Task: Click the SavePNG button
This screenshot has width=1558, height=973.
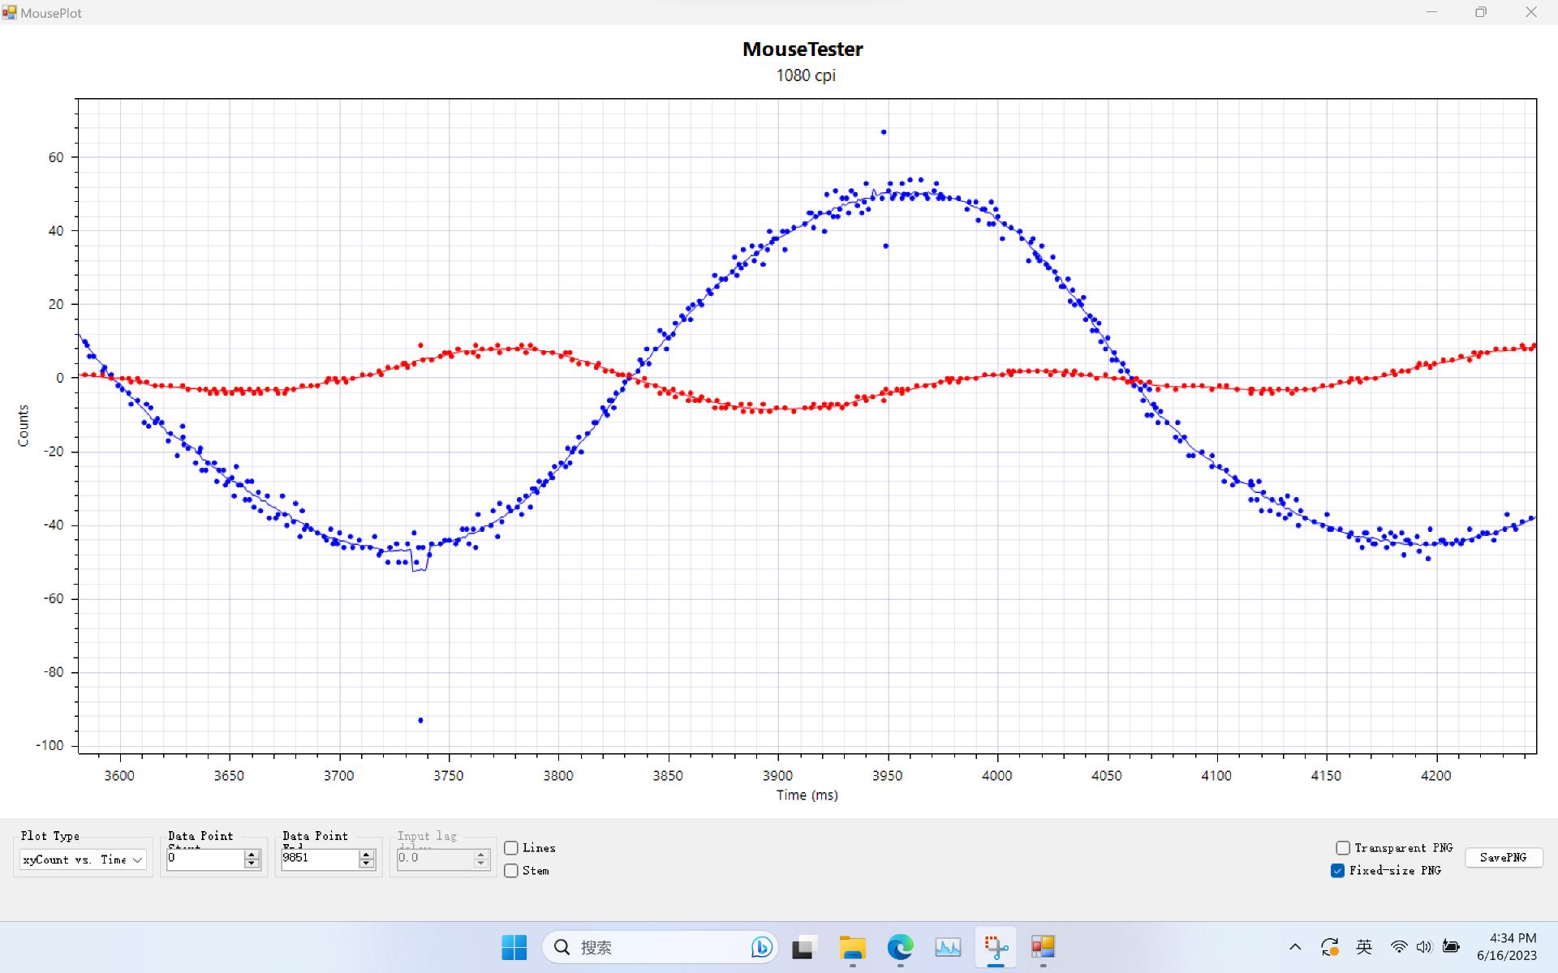Action: (1503, 858)
